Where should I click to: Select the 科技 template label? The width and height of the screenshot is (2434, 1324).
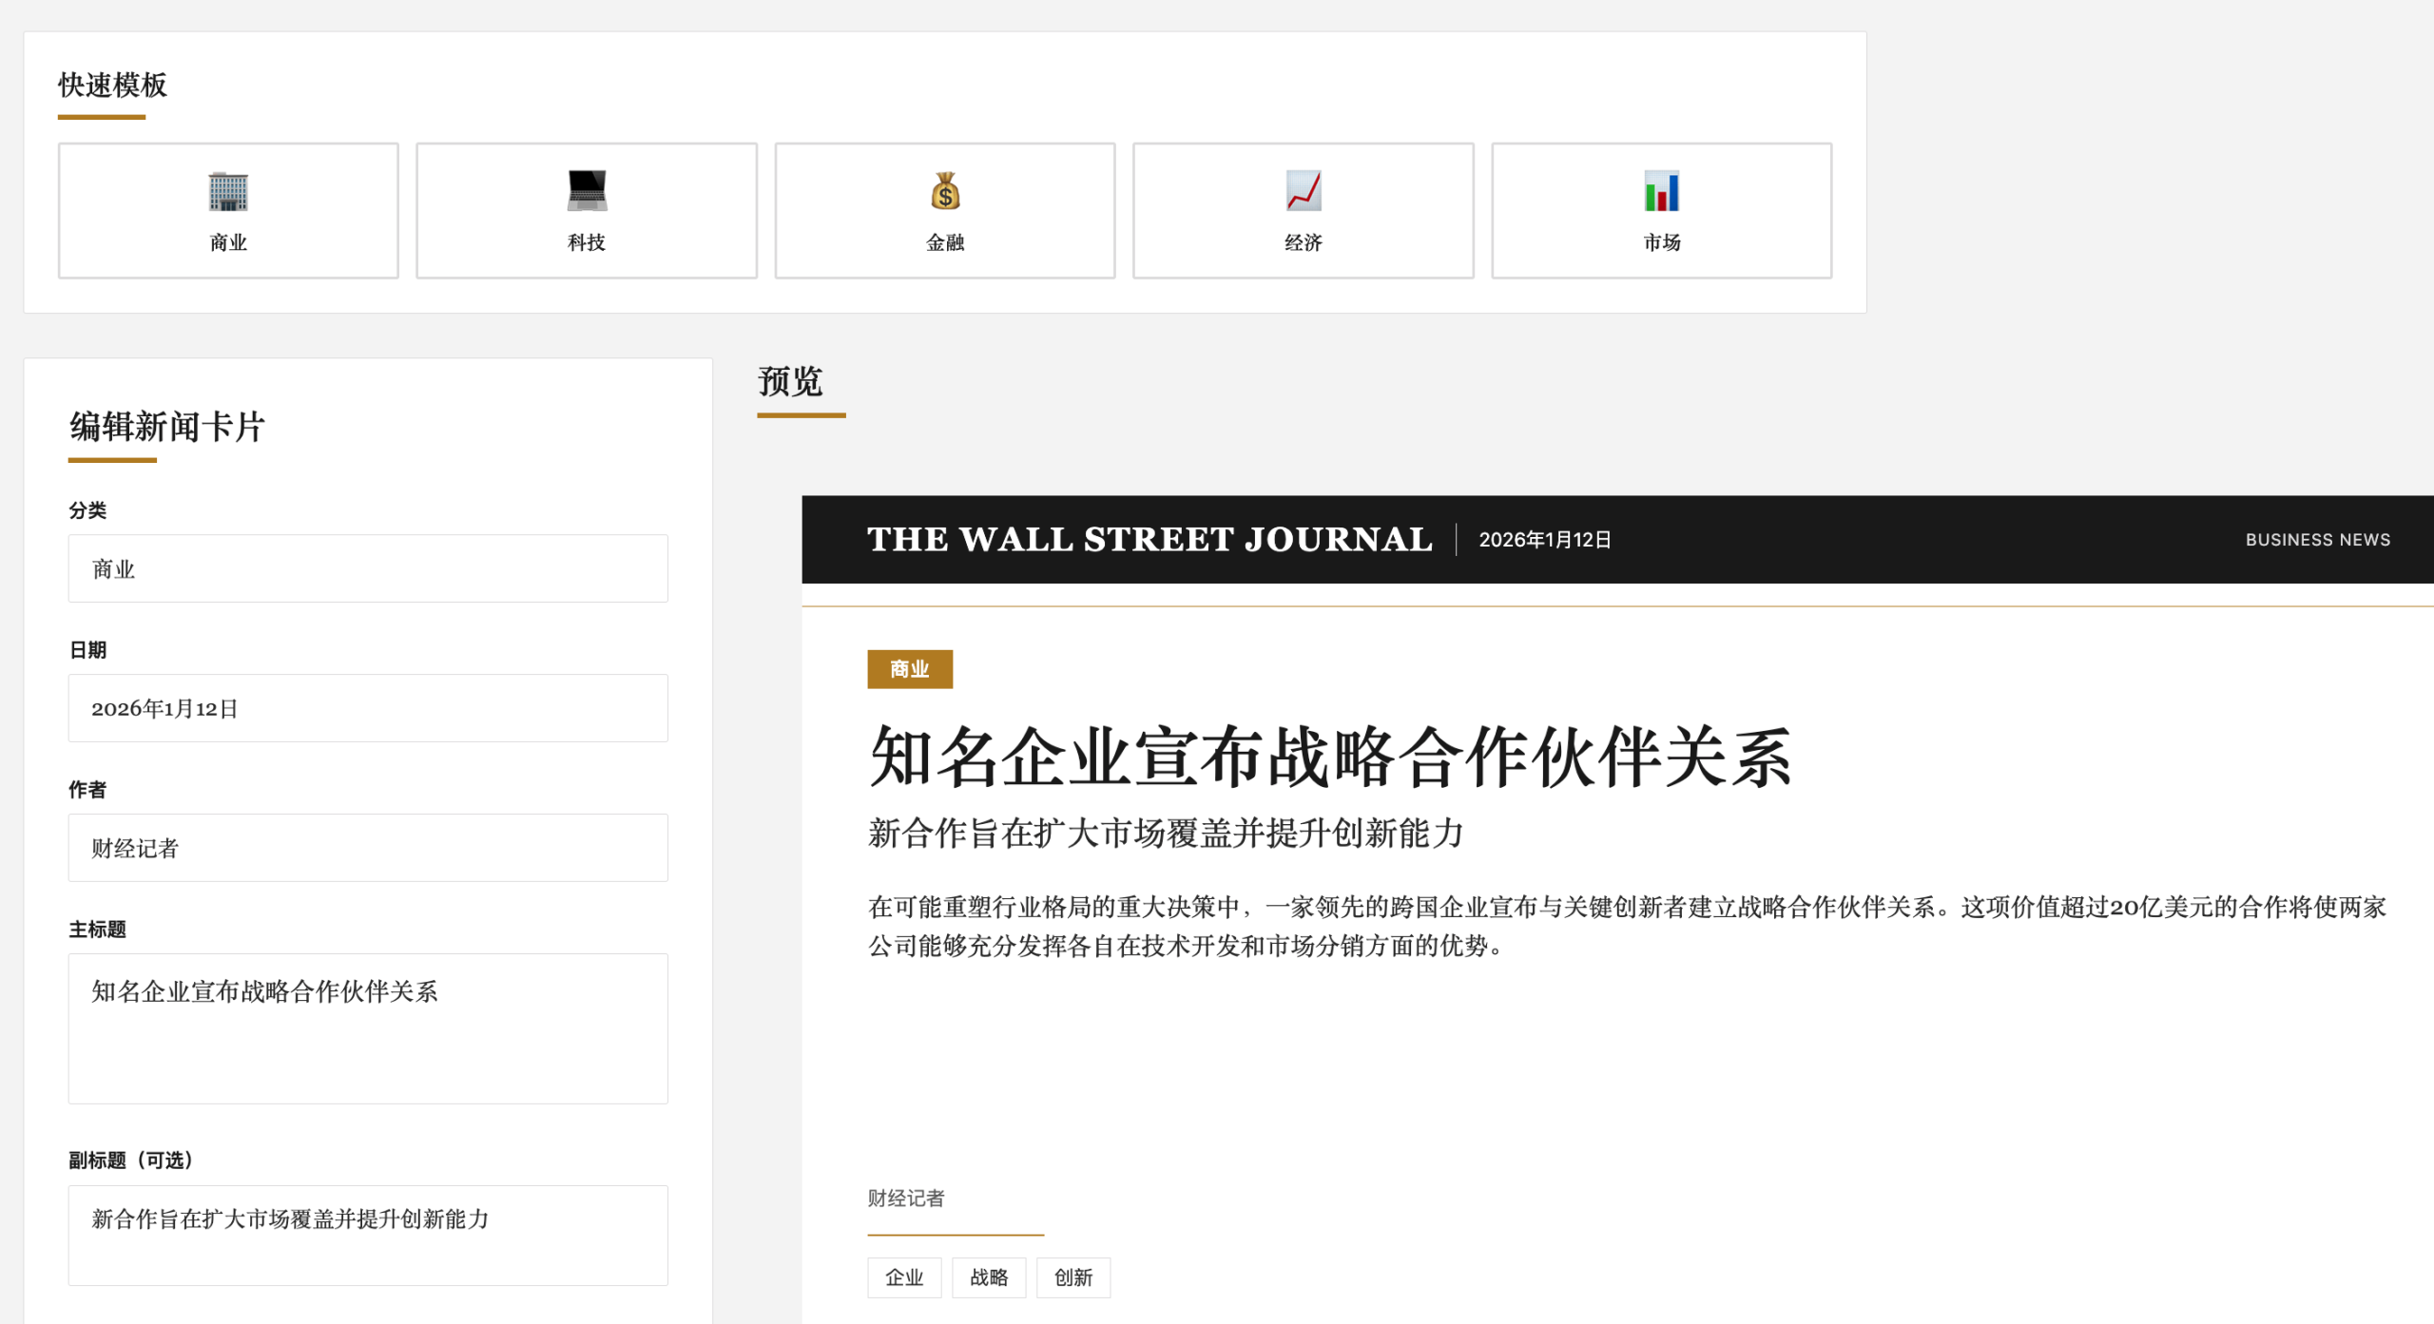pos(587,242)
